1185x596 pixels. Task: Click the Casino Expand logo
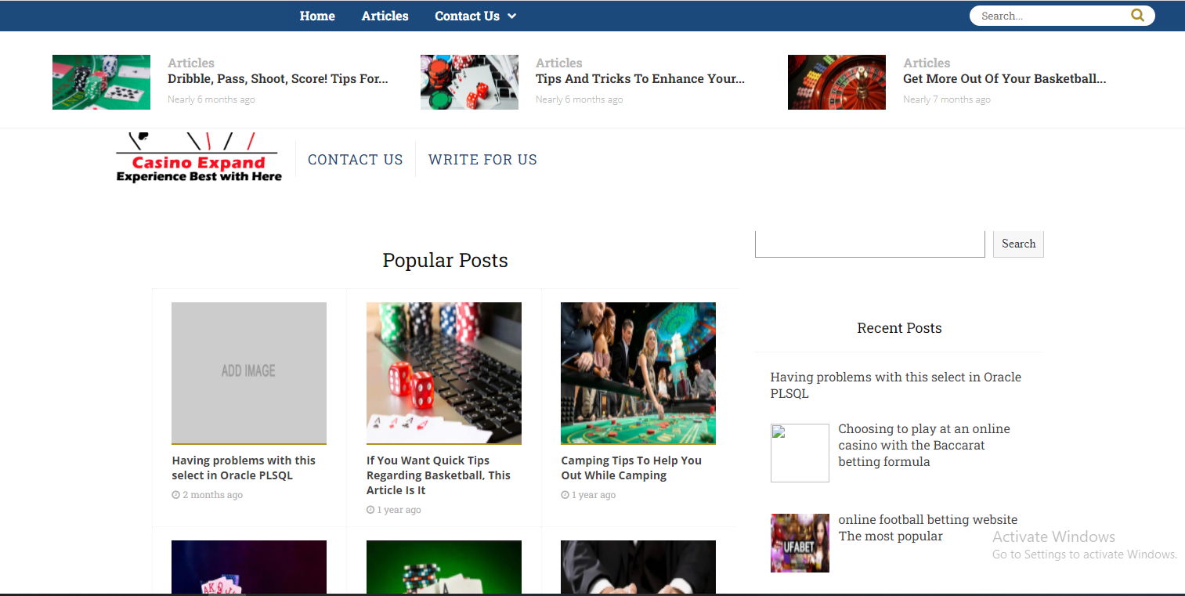[199, 157]
